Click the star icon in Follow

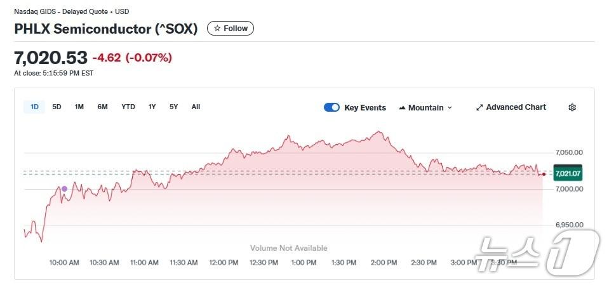217,29
